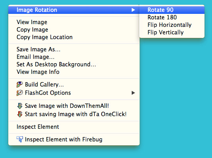Viewport: 212px width, 158px height.
Task: Click Build Gallery… text
Action: pos(44,85)
